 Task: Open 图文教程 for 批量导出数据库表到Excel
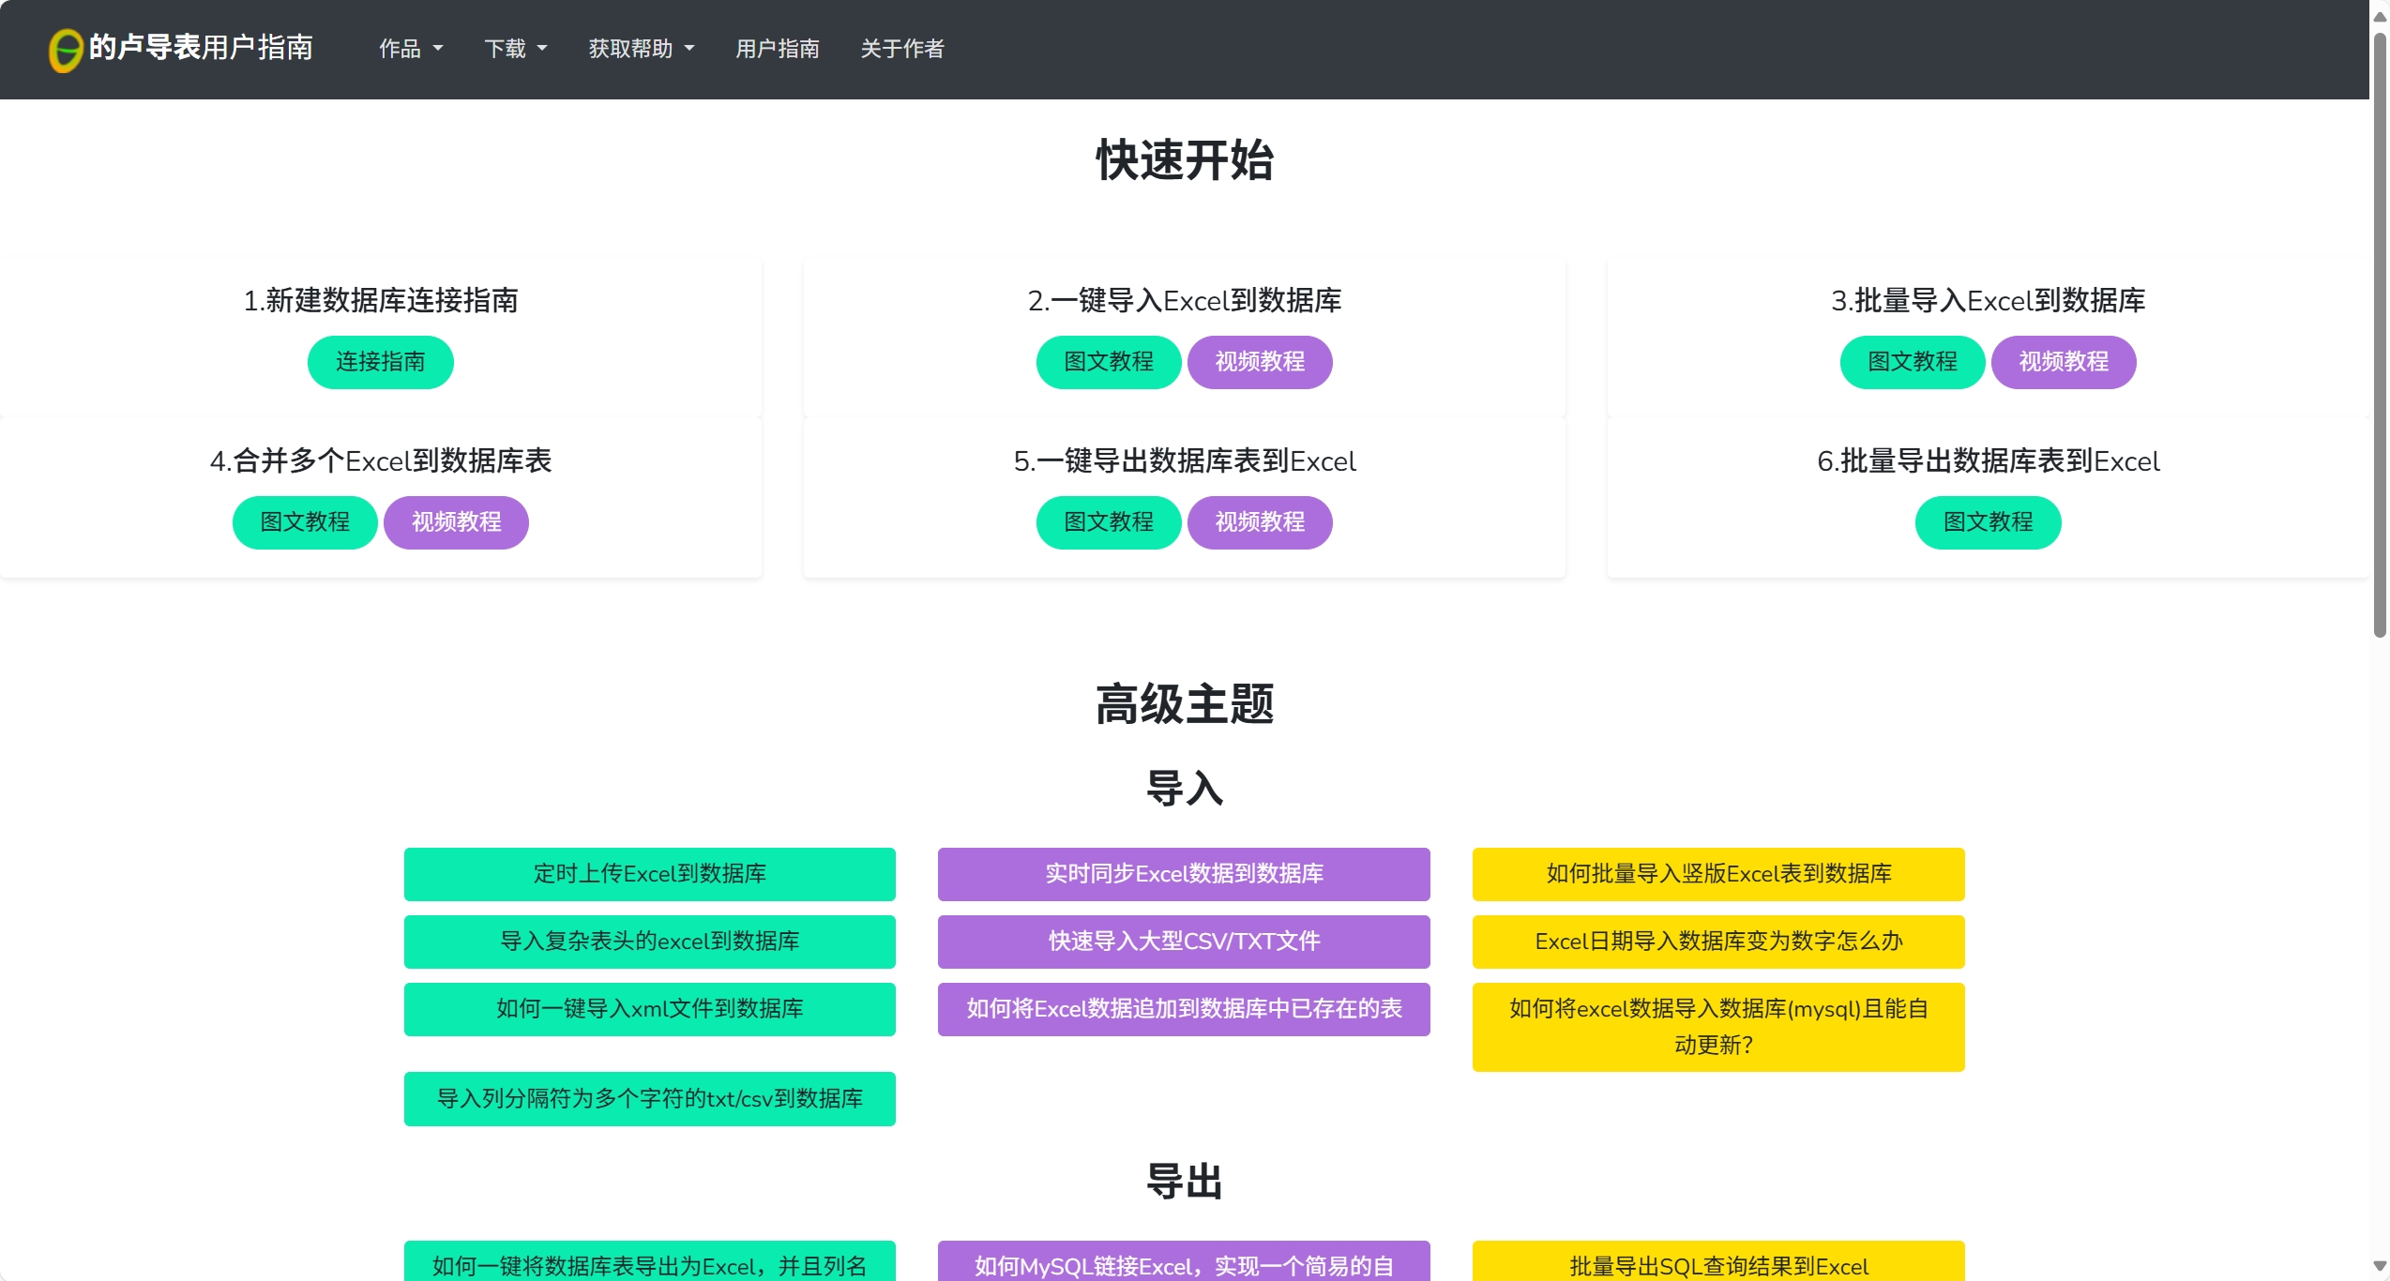1988,522
